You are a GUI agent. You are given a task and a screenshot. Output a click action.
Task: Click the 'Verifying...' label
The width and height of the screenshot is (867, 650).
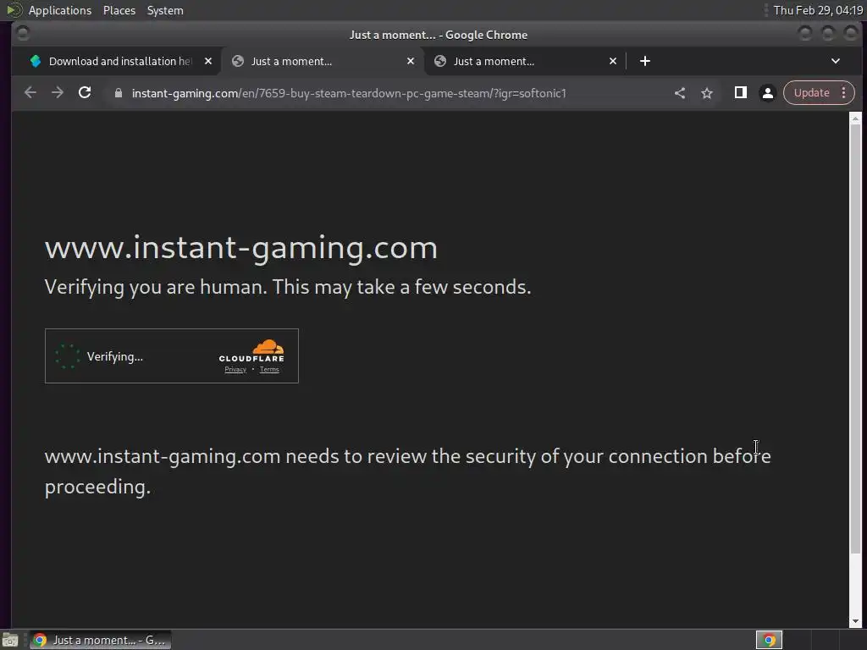[115, 356]
